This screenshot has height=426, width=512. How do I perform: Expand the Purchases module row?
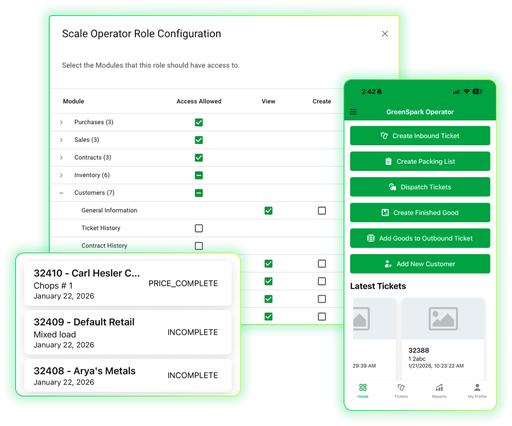61,122
